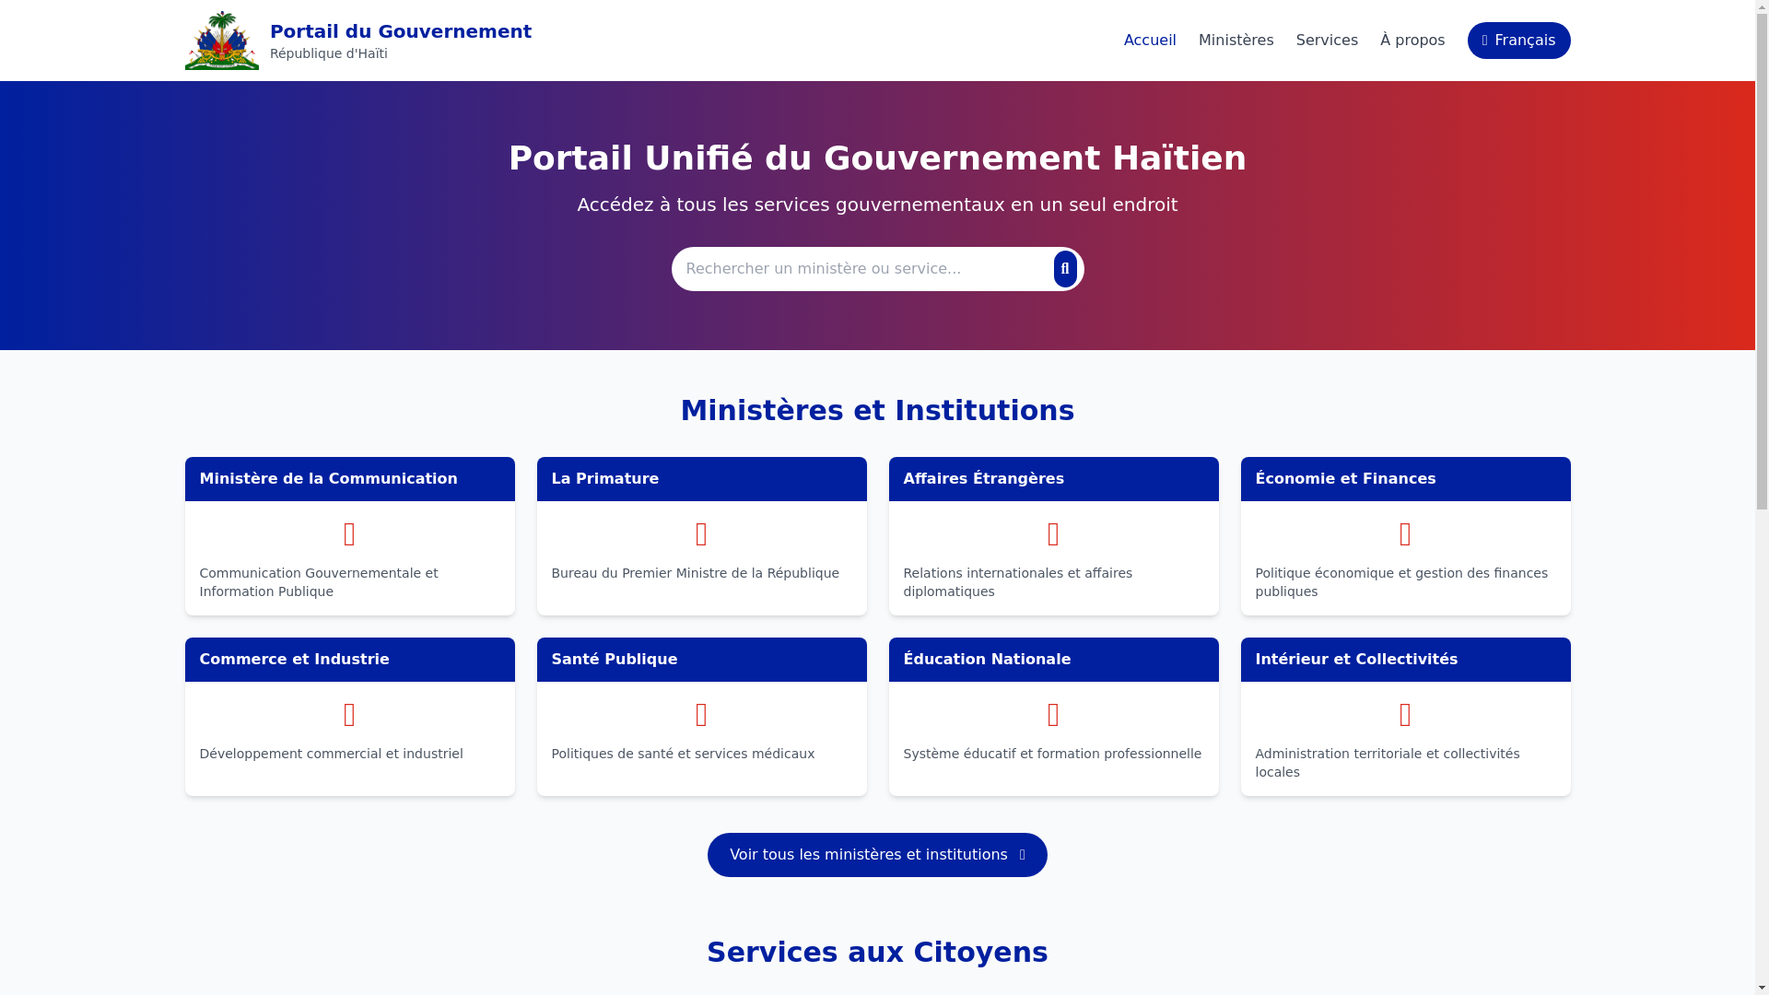Open Commerce et Industrie card header
The height and width of the screenshot is (995, 1769).
coord(349,660)
